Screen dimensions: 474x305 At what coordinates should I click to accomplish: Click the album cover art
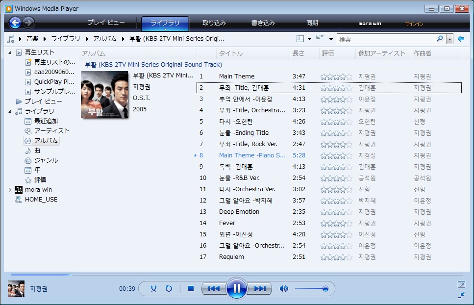tap(104, 95)
